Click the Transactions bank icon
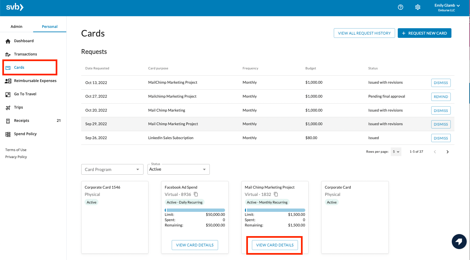This screenshot has height=260, width=470. [x=8, y=54]
